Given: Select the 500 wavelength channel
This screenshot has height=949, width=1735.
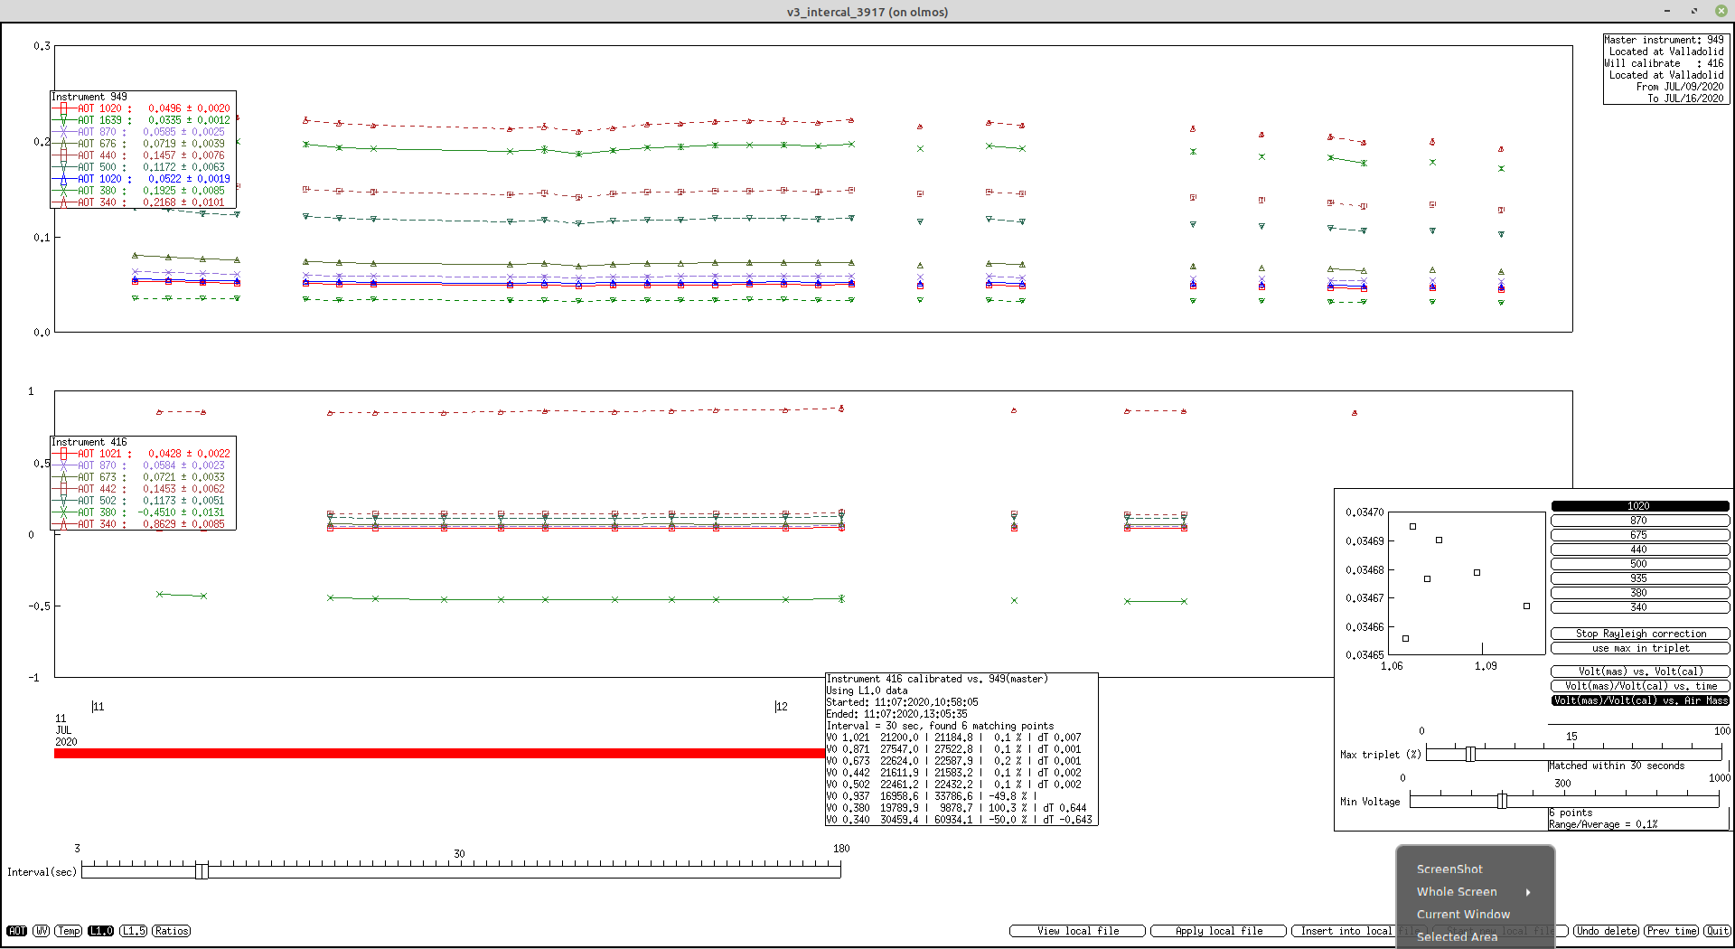Looking at the screenshot, I should tap(1640, 564).
